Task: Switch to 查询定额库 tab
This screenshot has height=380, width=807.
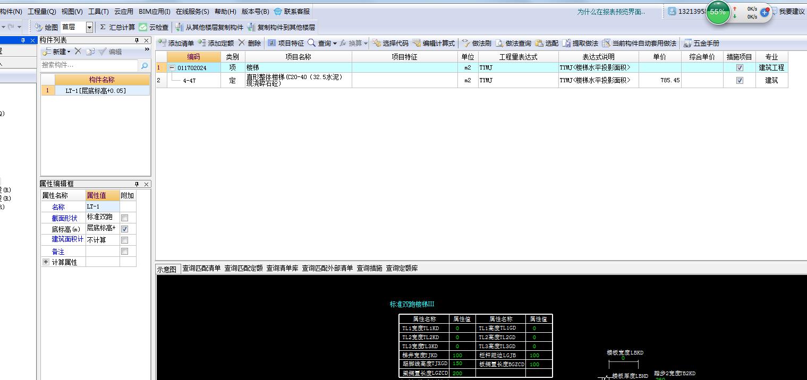Action: pos(402,269)
